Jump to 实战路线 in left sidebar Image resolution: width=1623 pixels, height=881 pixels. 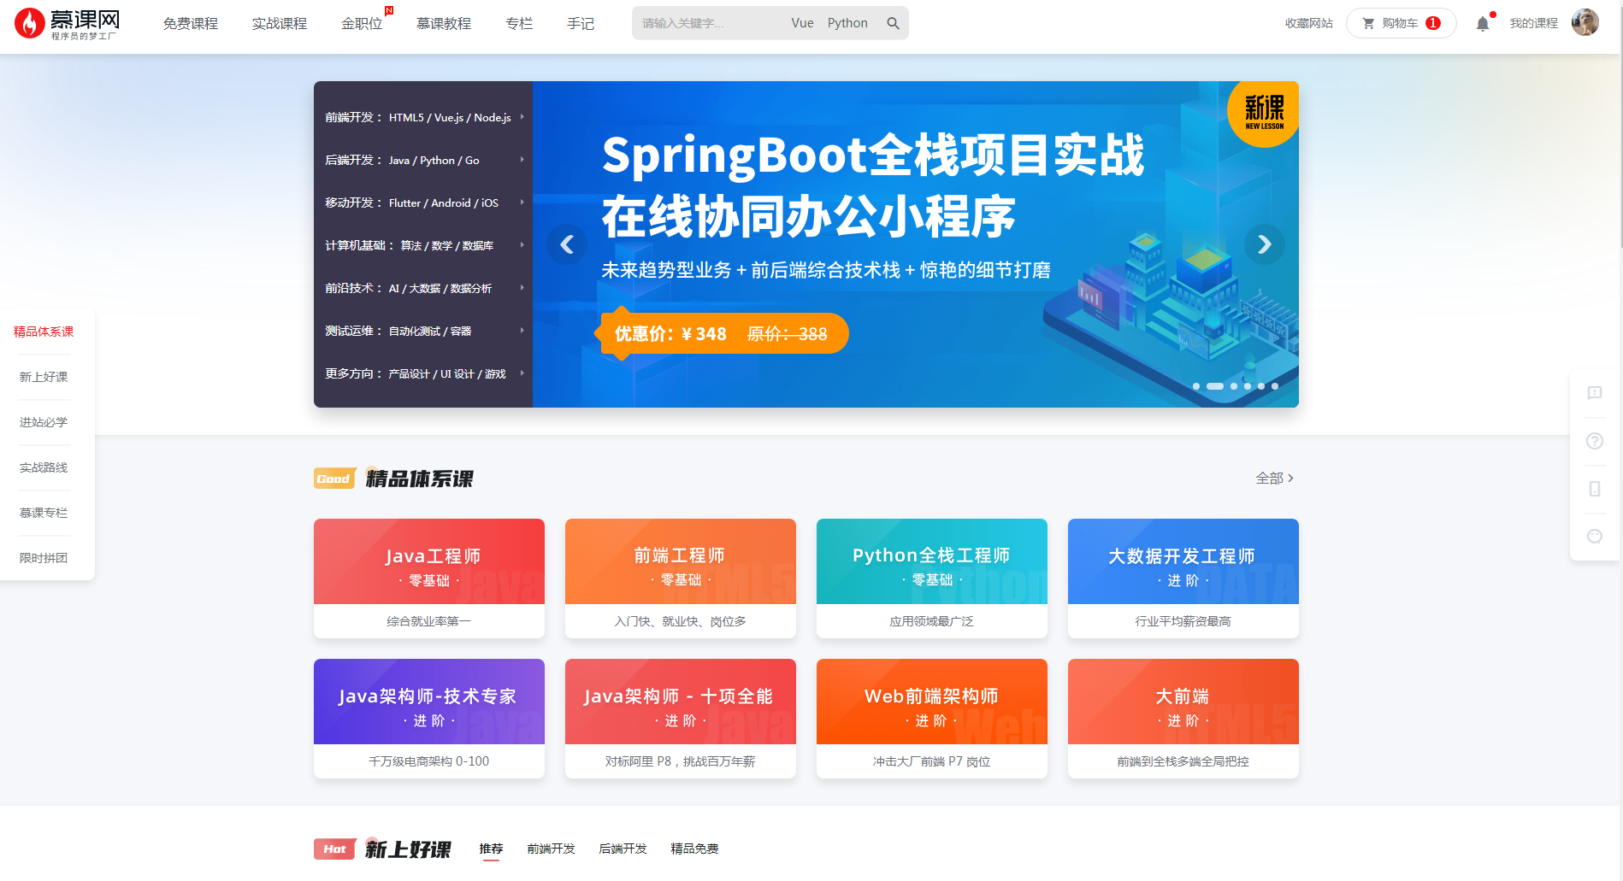[44, 467]
